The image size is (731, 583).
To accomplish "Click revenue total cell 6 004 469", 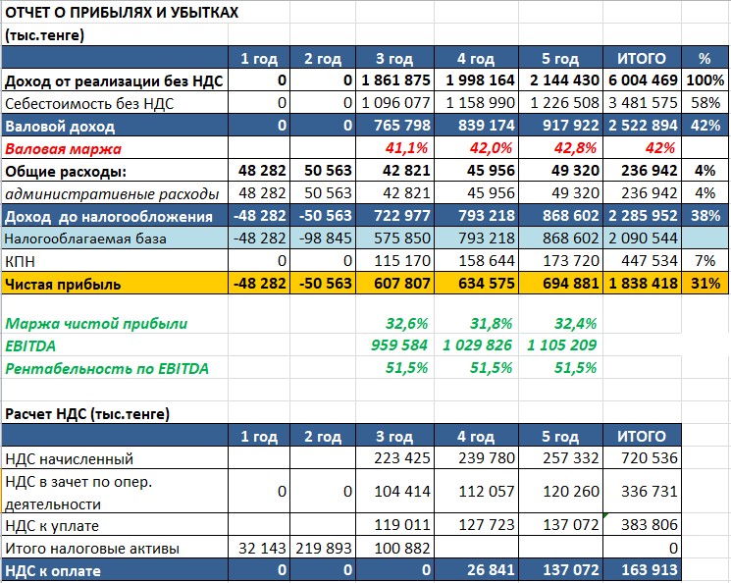I will (x=642, y=80).
